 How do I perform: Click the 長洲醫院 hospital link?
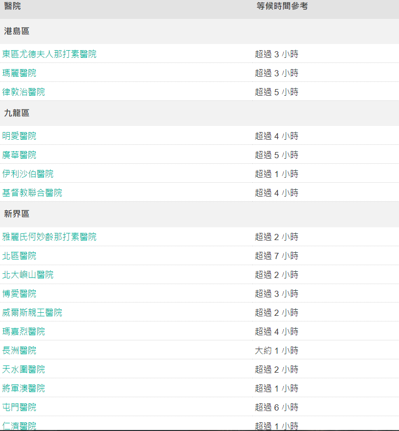click(19, 350)
